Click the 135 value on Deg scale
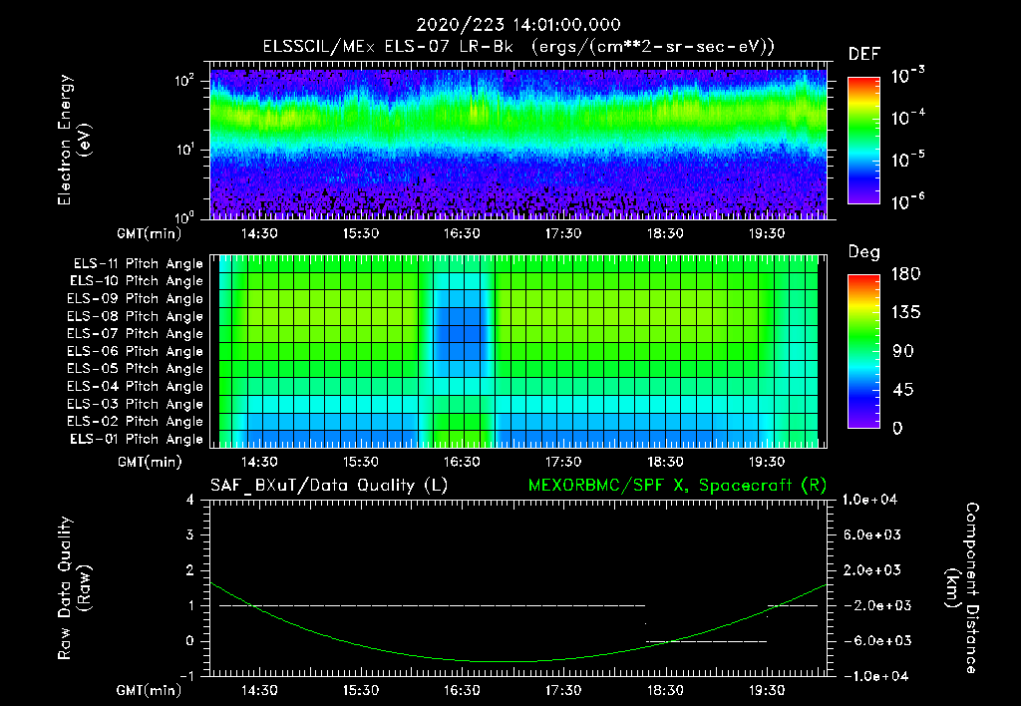 point(905,313)
